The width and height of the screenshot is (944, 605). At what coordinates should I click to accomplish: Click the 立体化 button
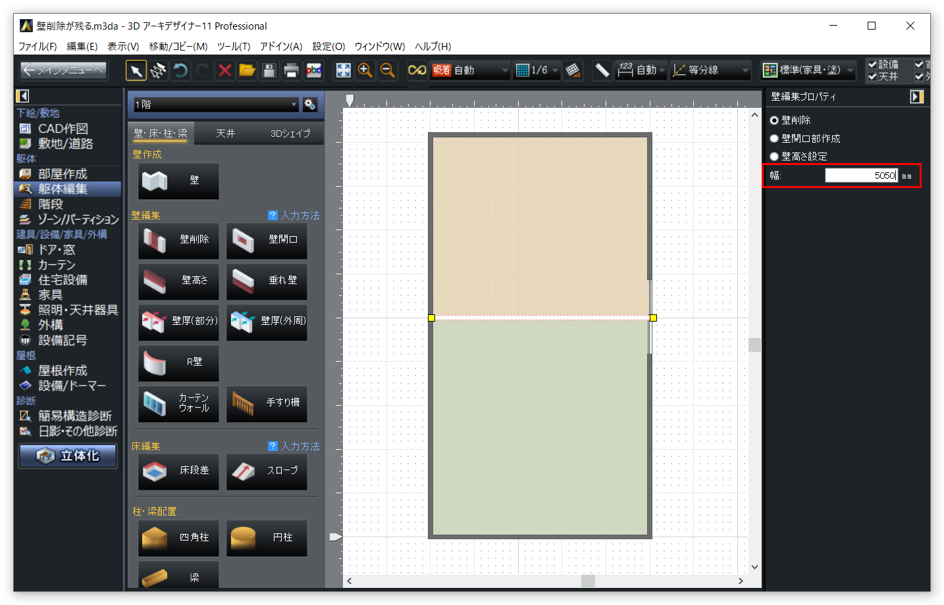[x=68, y=456]
